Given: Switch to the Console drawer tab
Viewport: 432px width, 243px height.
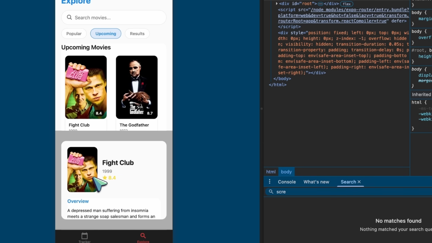Looking at the screenshot, I should click(x=287, y=182).
